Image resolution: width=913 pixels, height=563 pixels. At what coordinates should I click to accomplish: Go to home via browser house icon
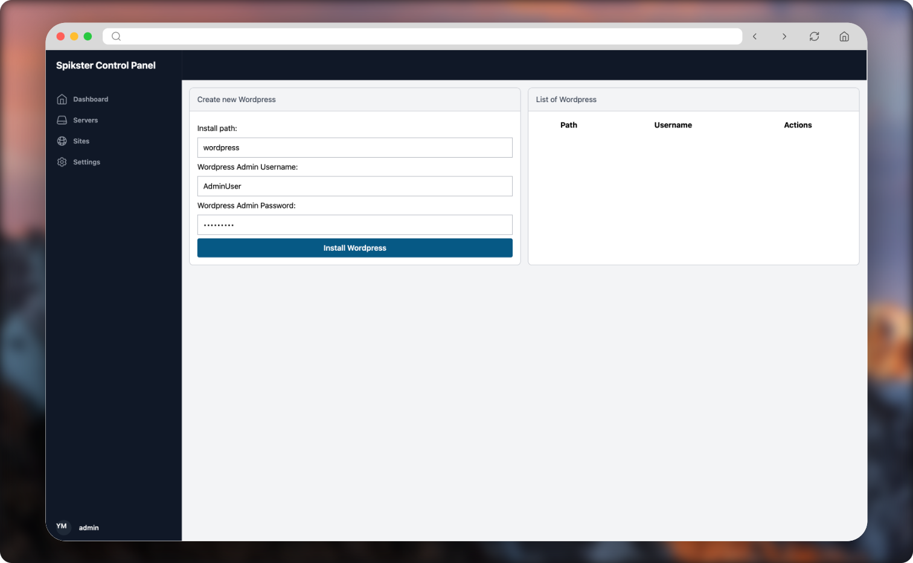pyautogui.click(x=844, y=36)
